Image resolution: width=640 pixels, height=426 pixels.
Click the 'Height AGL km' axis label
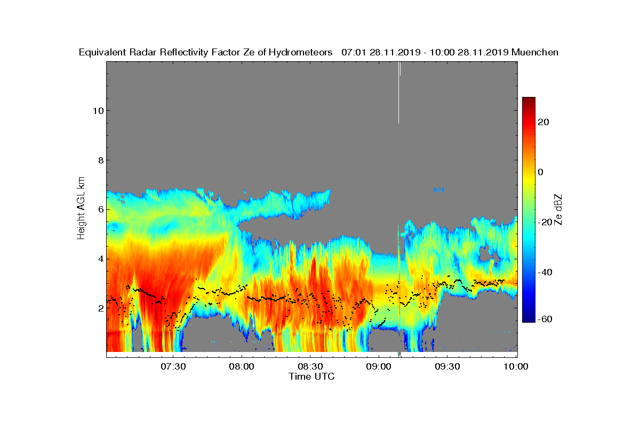[x=81, y=208]
